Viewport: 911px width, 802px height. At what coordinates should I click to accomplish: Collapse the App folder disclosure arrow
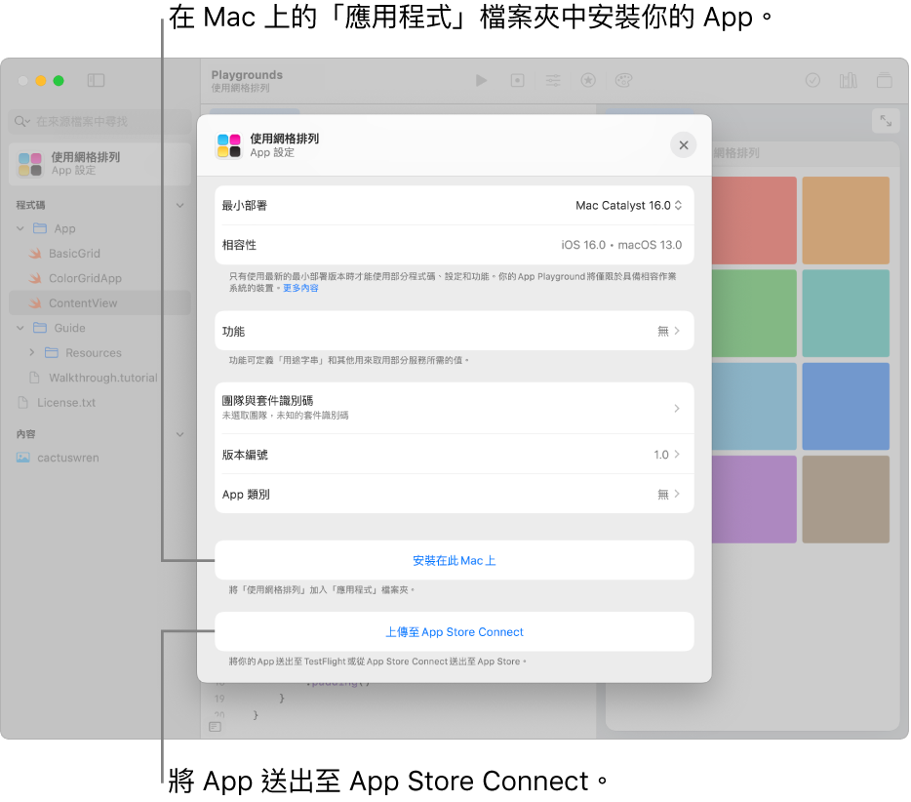pyautogui.click(x=20, y=228)
